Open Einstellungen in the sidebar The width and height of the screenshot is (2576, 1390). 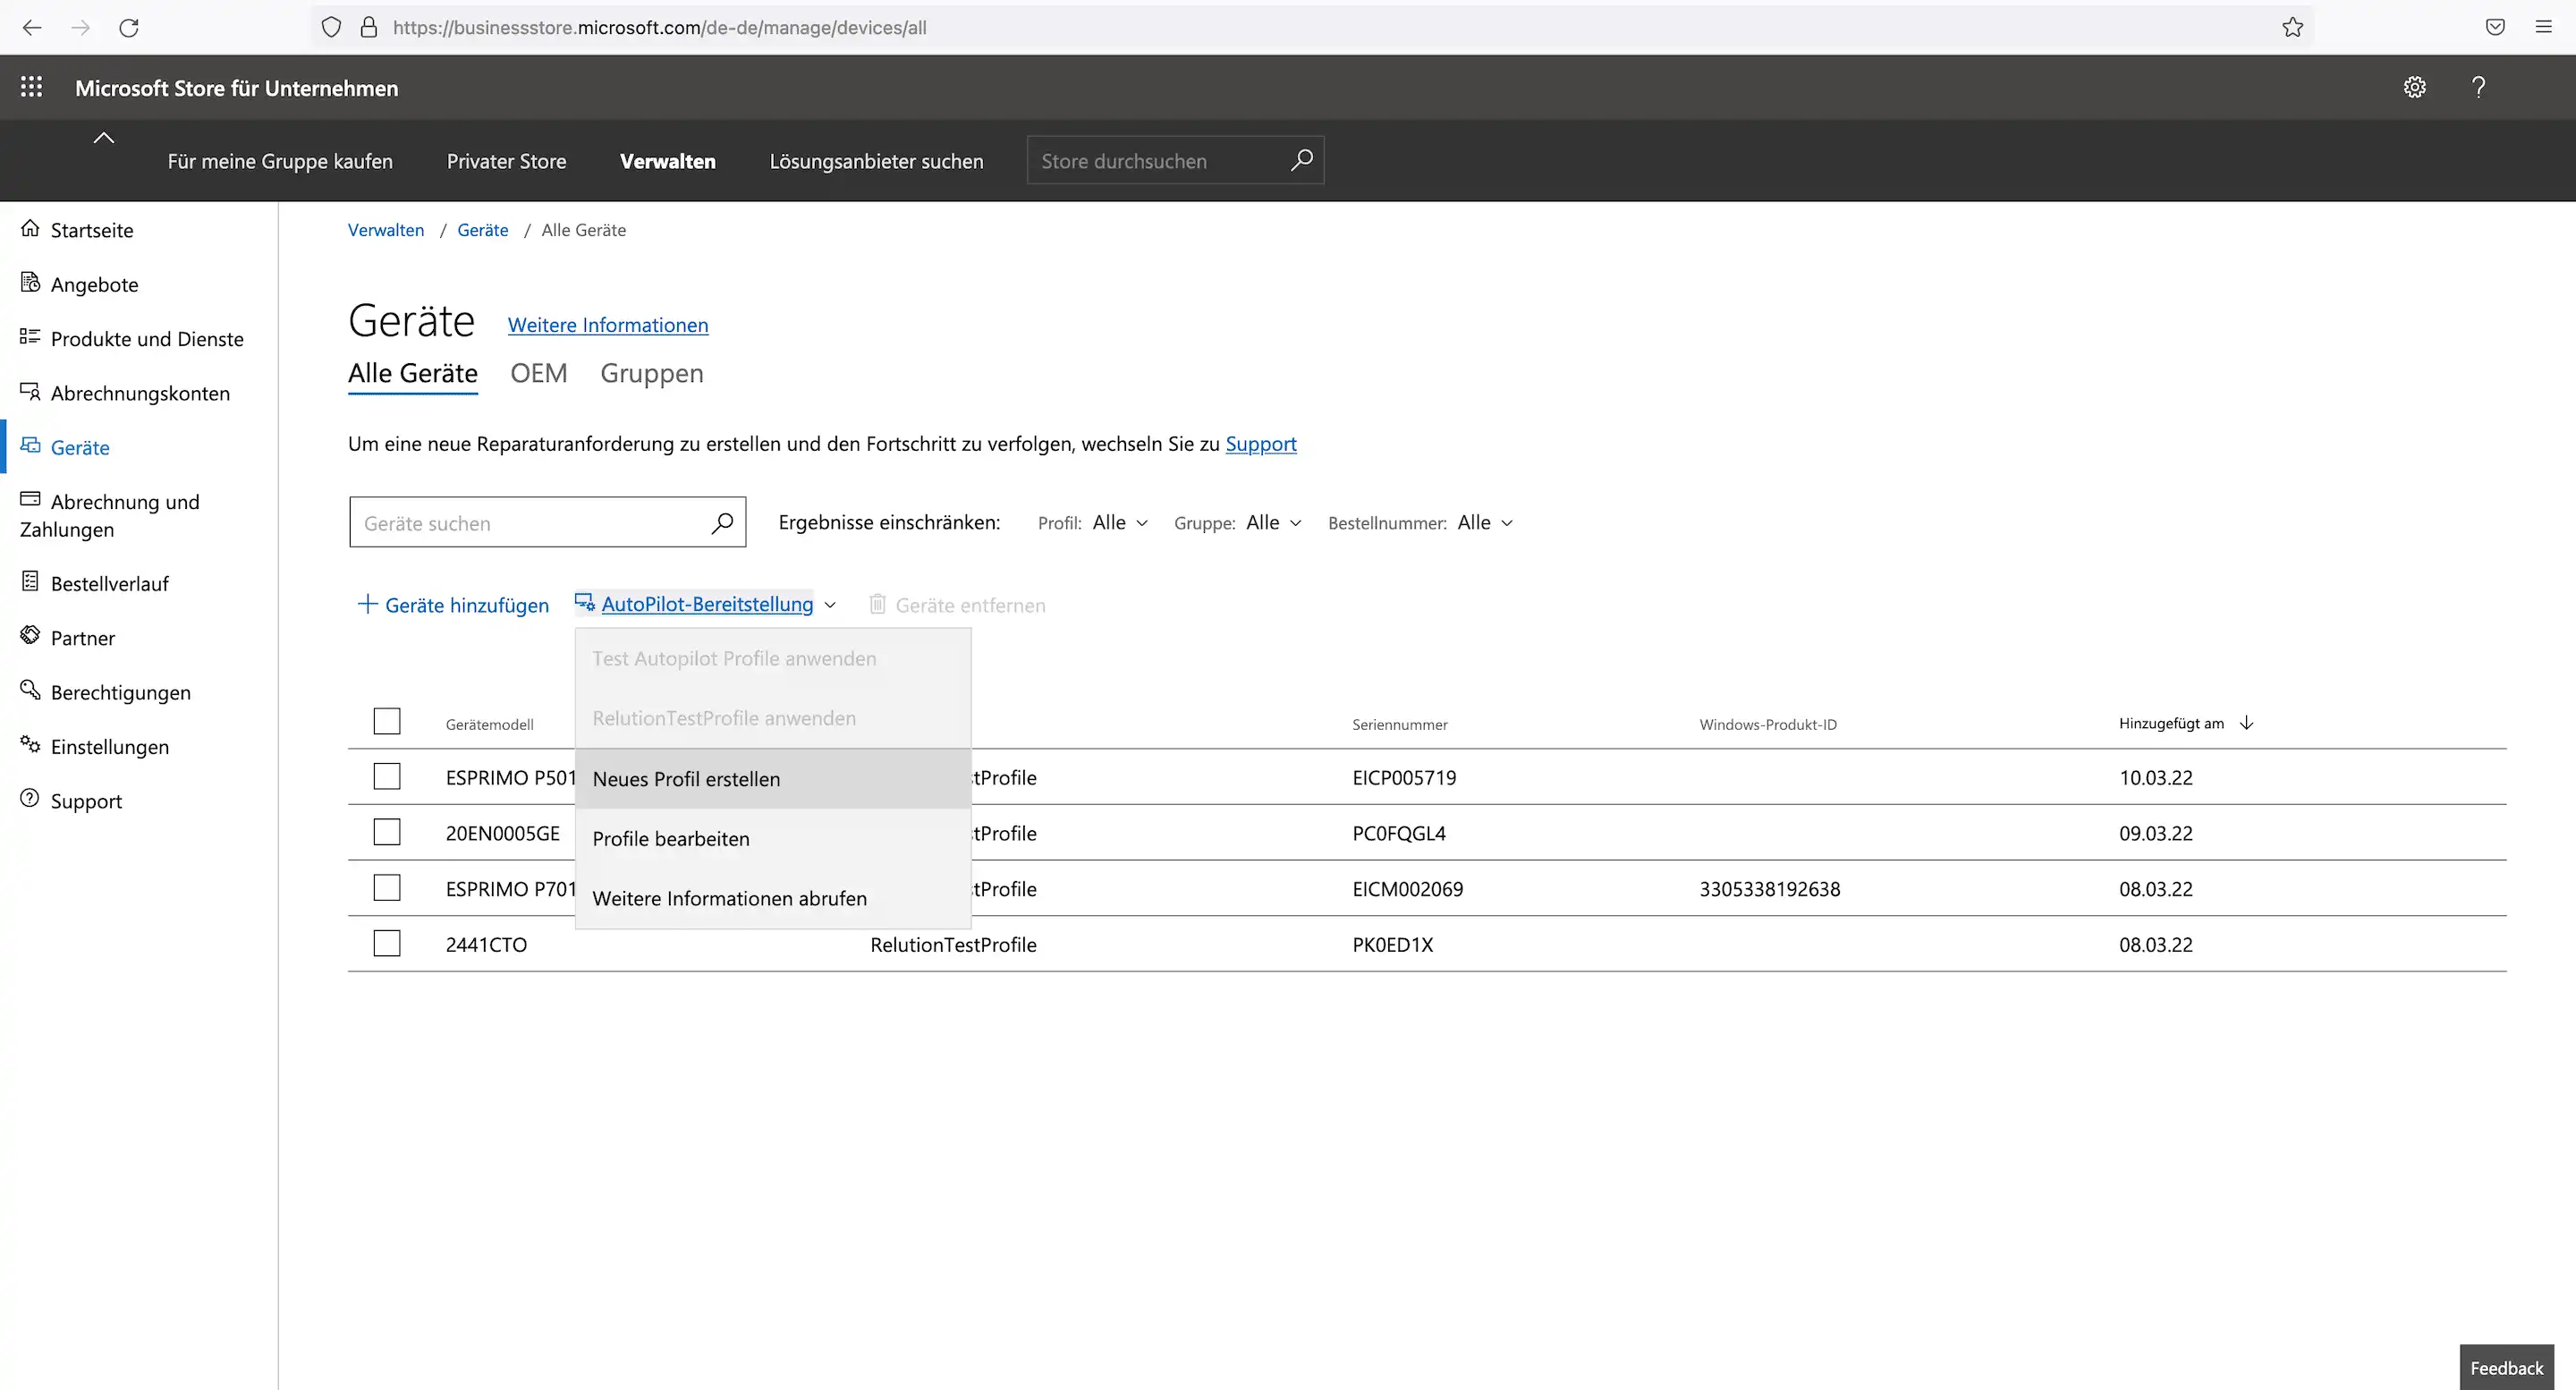94,746
